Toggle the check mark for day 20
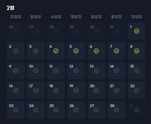 96,90
